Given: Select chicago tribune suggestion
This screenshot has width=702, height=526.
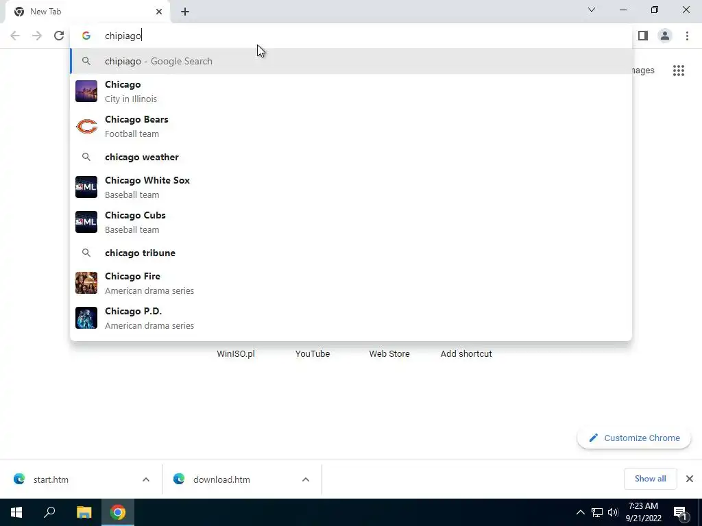Looking at the screenshot, I should click(x=351, y=253).
